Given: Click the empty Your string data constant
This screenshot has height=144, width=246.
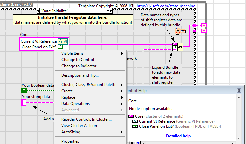Looking at the screenshot, I should click(x=24, y=102).
